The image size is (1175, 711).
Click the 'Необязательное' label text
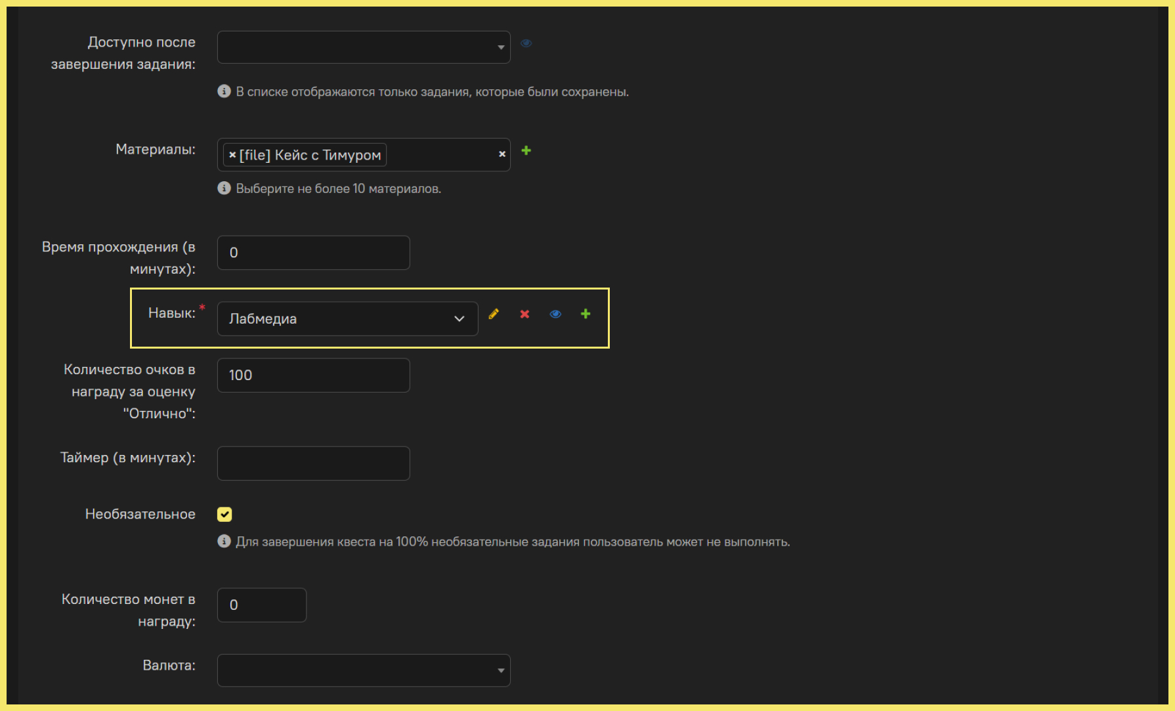click(140, 514)
